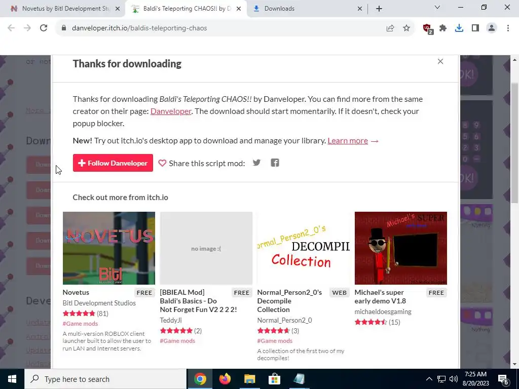Screen dimensions: 519x389
Task: Open Bitl Development Studios author link
Action: pyautogui.click(x=99, y=303)
